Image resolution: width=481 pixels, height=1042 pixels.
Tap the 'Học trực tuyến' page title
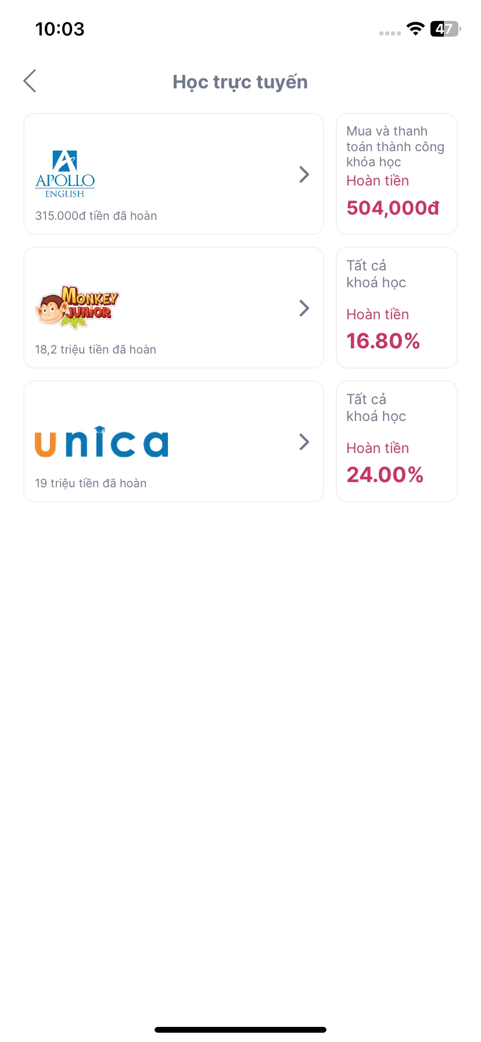coord(240,82)
